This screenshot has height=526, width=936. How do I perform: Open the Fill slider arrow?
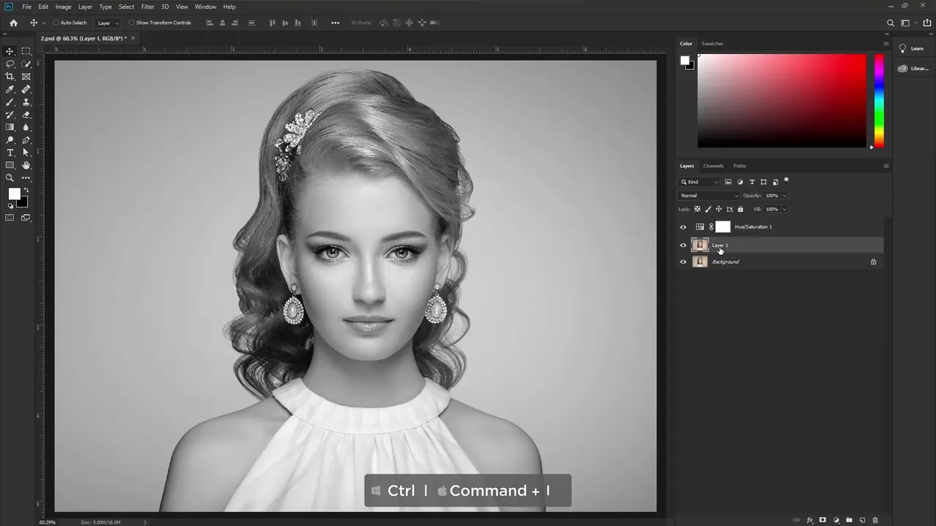[785, 209]
